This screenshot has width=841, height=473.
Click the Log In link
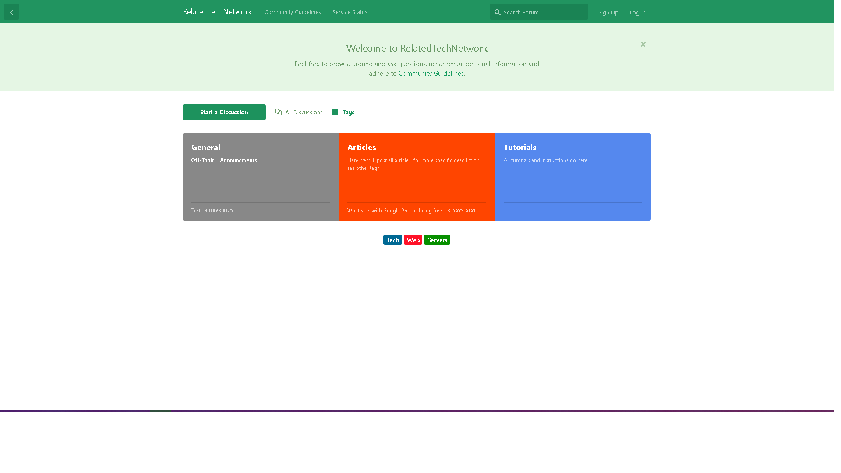637,13
